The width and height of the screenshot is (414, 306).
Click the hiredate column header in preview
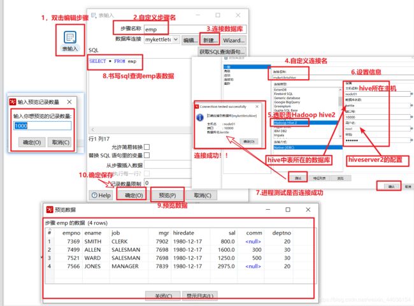[183, 233]
